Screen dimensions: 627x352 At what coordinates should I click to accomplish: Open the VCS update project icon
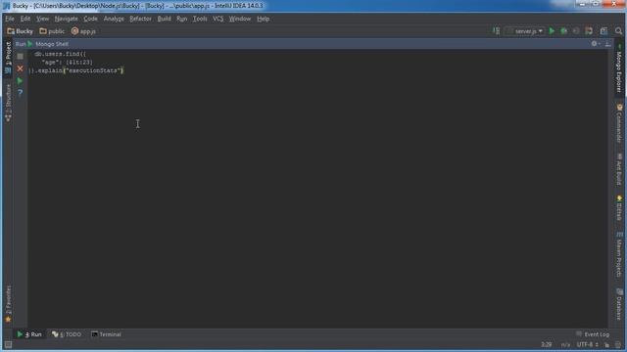(x=589, y=30)
